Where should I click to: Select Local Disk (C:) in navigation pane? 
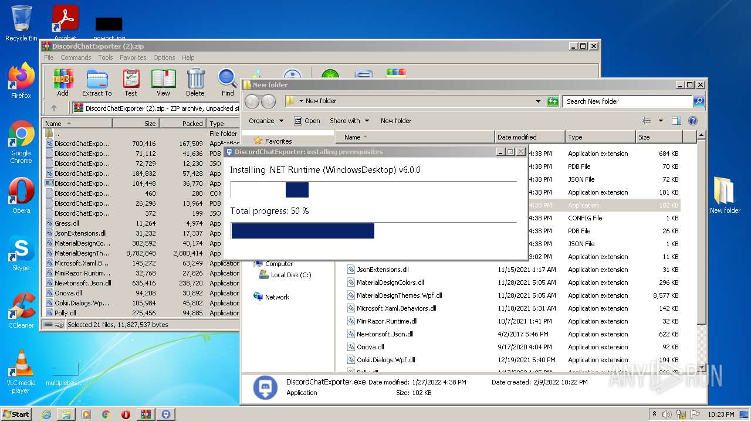click(291, 275)
